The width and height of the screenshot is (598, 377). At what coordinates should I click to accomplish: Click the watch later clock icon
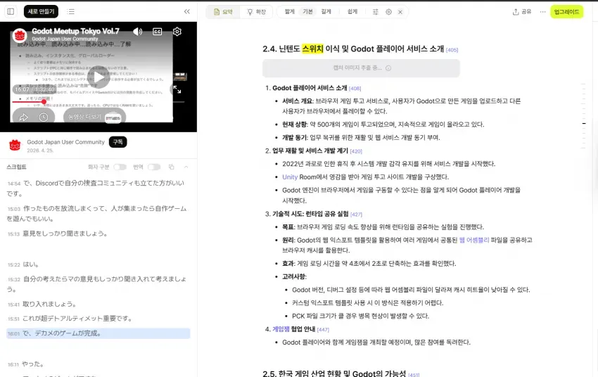point(44,117)
